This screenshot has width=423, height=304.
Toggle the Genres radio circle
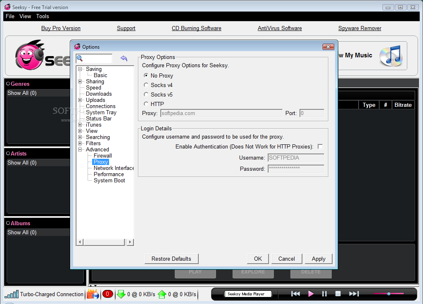8,84
